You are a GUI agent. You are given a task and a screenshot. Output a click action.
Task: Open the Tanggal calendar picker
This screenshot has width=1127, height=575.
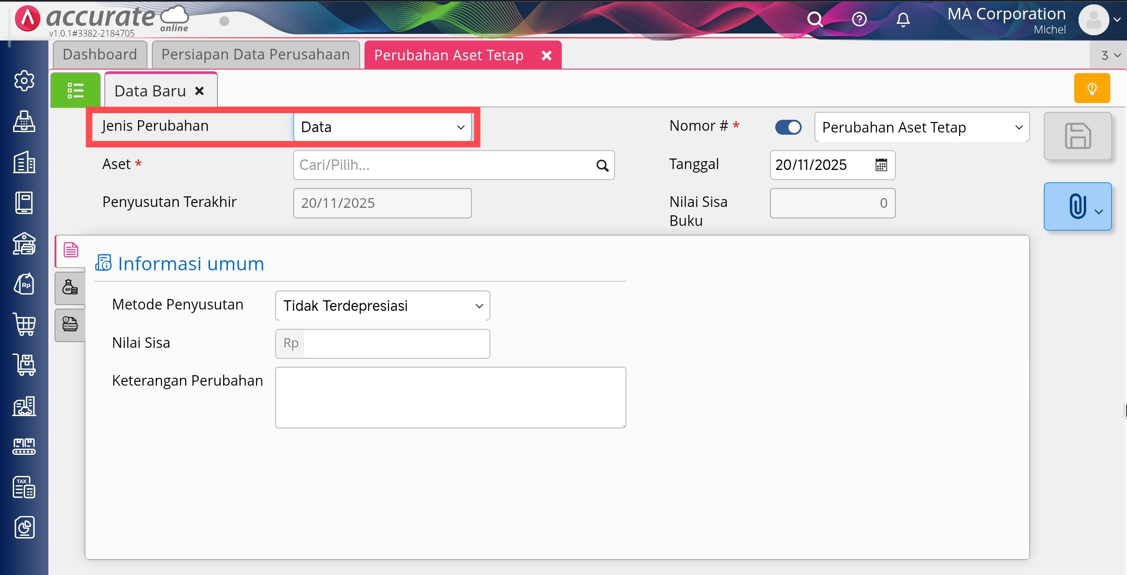point(881,165)
